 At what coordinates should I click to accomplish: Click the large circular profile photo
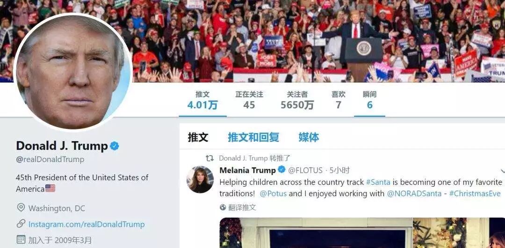click(73, 72)
